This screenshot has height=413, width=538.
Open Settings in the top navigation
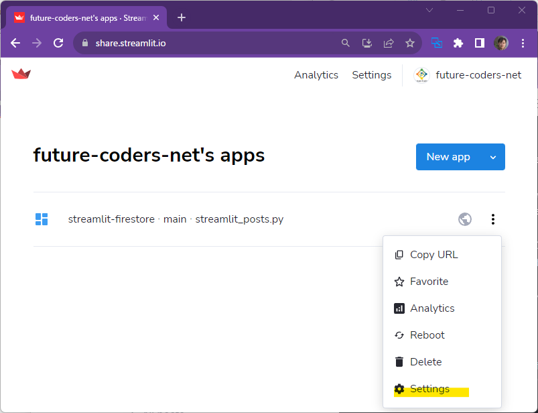(x=372, y=75)
